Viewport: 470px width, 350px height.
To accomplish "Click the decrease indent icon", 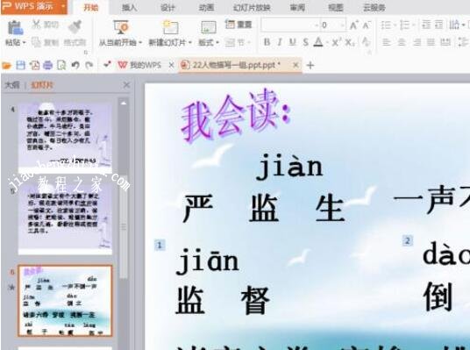I will pos(426,25).
